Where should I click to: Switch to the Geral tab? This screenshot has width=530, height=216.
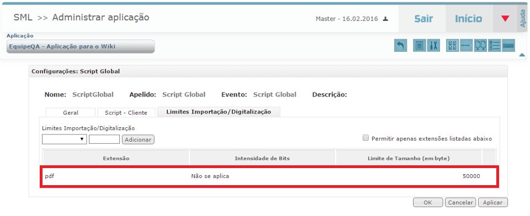click(71, 112)
